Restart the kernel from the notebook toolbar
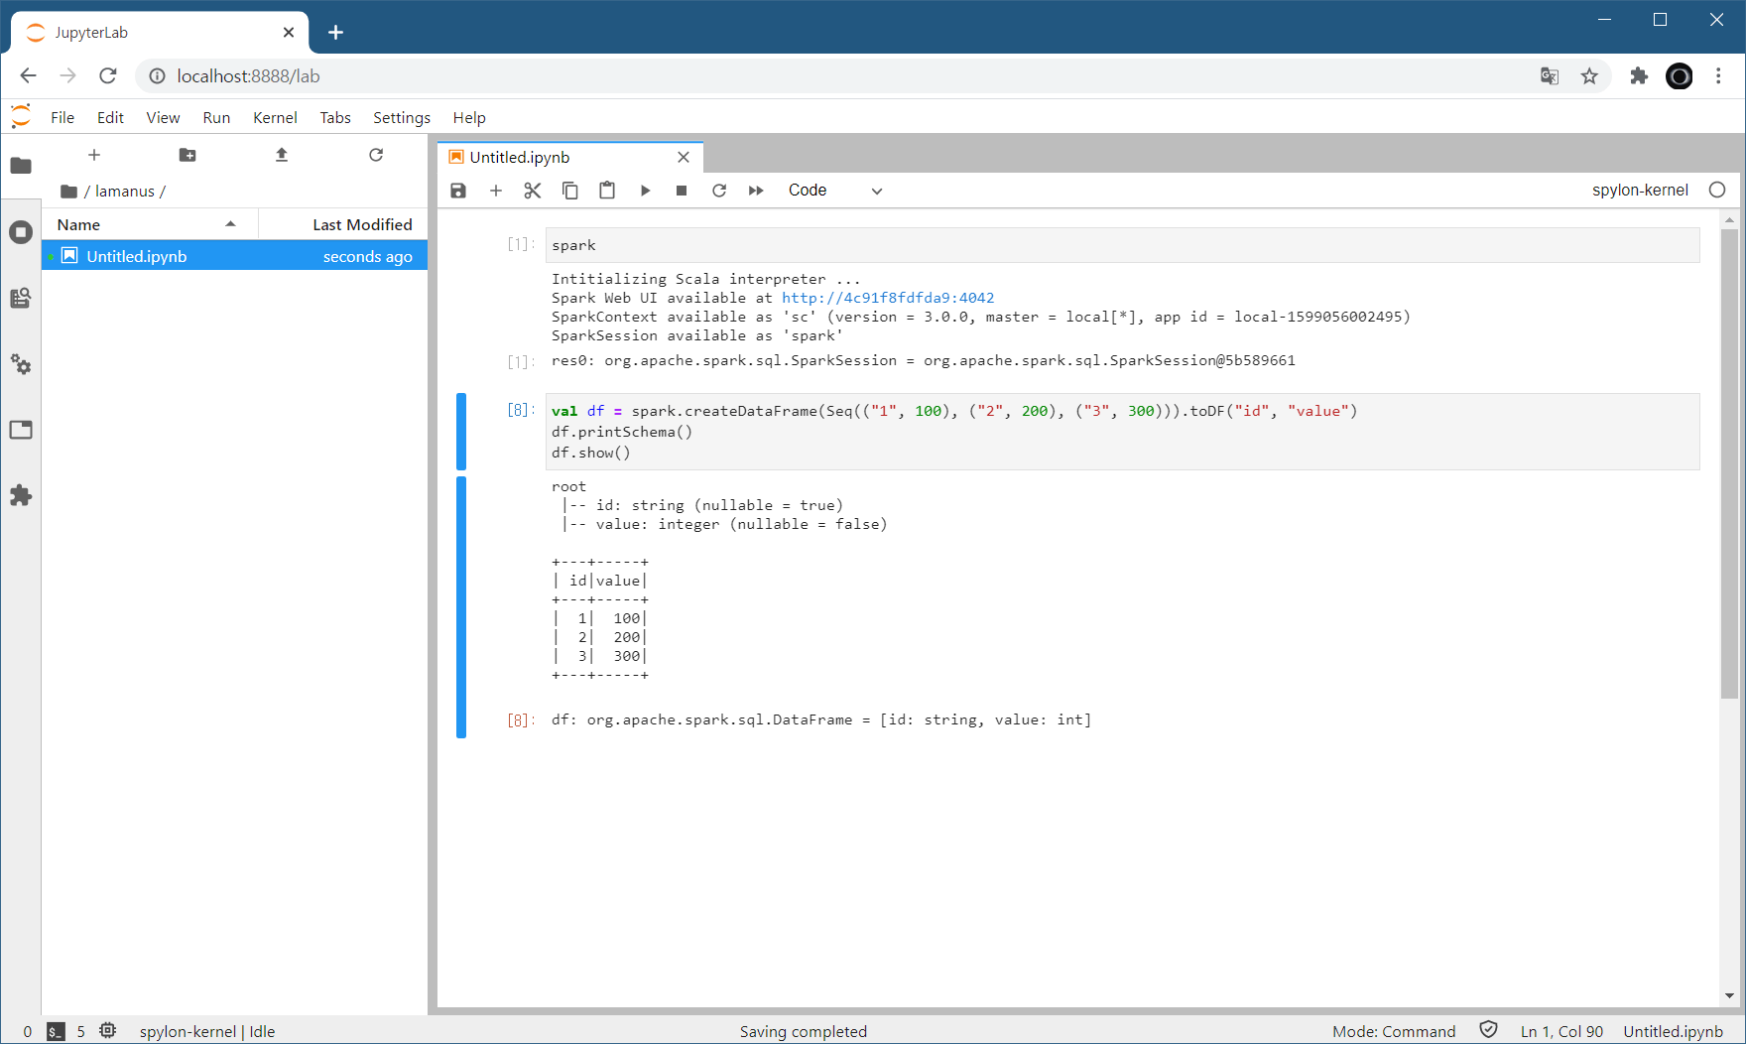Screen dimensions: 1746x1044 click(x=719, y=191)
